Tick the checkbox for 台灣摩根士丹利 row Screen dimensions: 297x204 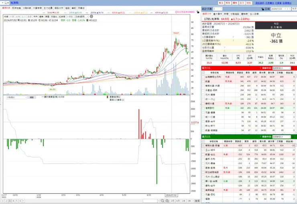click(x=203, y=77)
